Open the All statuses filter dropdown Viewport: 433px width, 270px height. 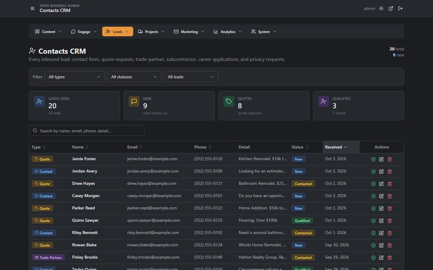click(x=134, y=77)
